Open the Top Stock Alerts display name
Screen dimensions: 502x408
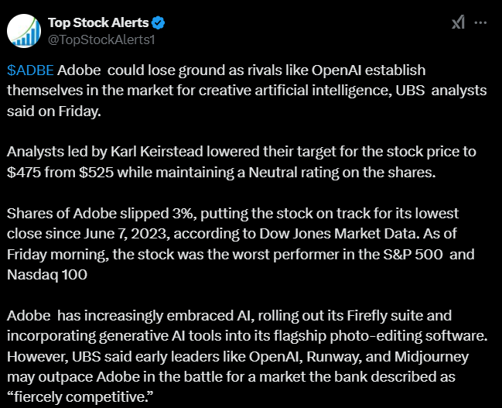[x=97, y=23]
